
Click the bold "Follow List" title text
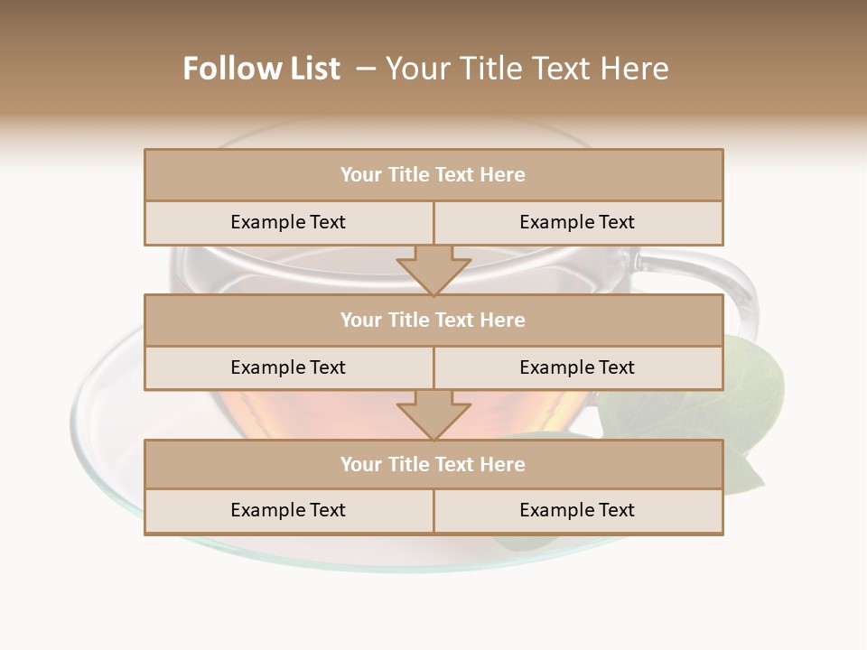click(x=261, y=69)
